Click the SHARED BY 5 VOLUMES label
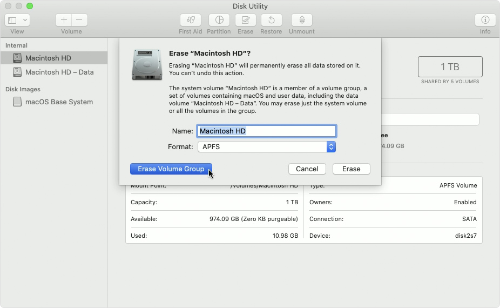This screenshot has height=308, width=500. tap(450, 82)
